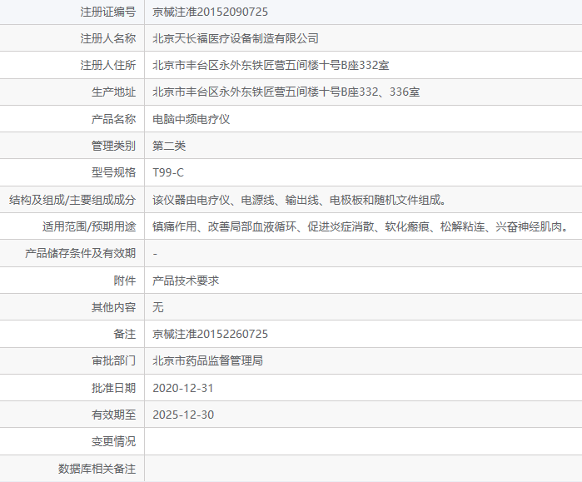Click expiry date 2025-12-30
582x482 pixels.
(183, 415)
